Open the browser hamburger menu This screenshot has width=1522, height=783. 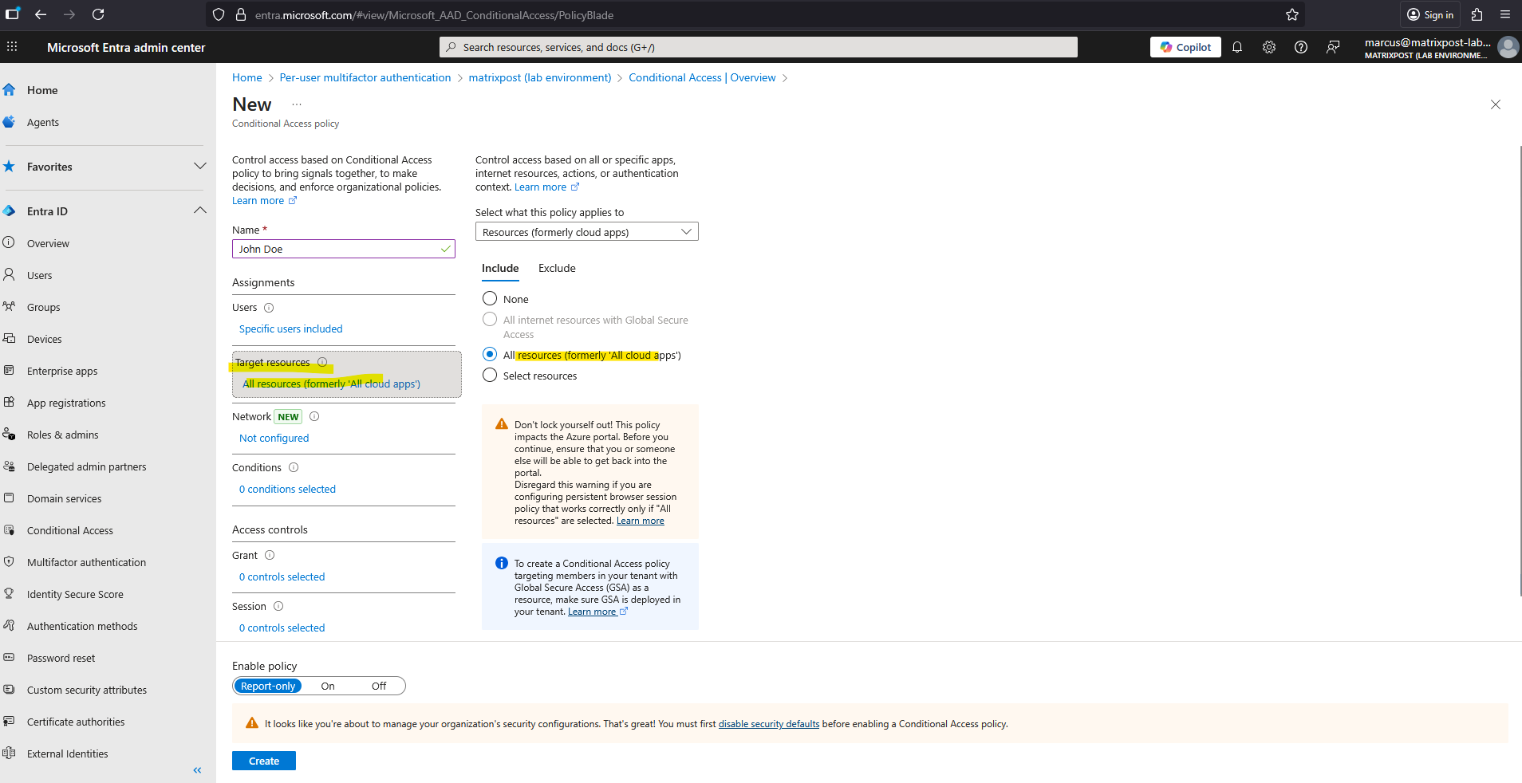(1505, 14)
